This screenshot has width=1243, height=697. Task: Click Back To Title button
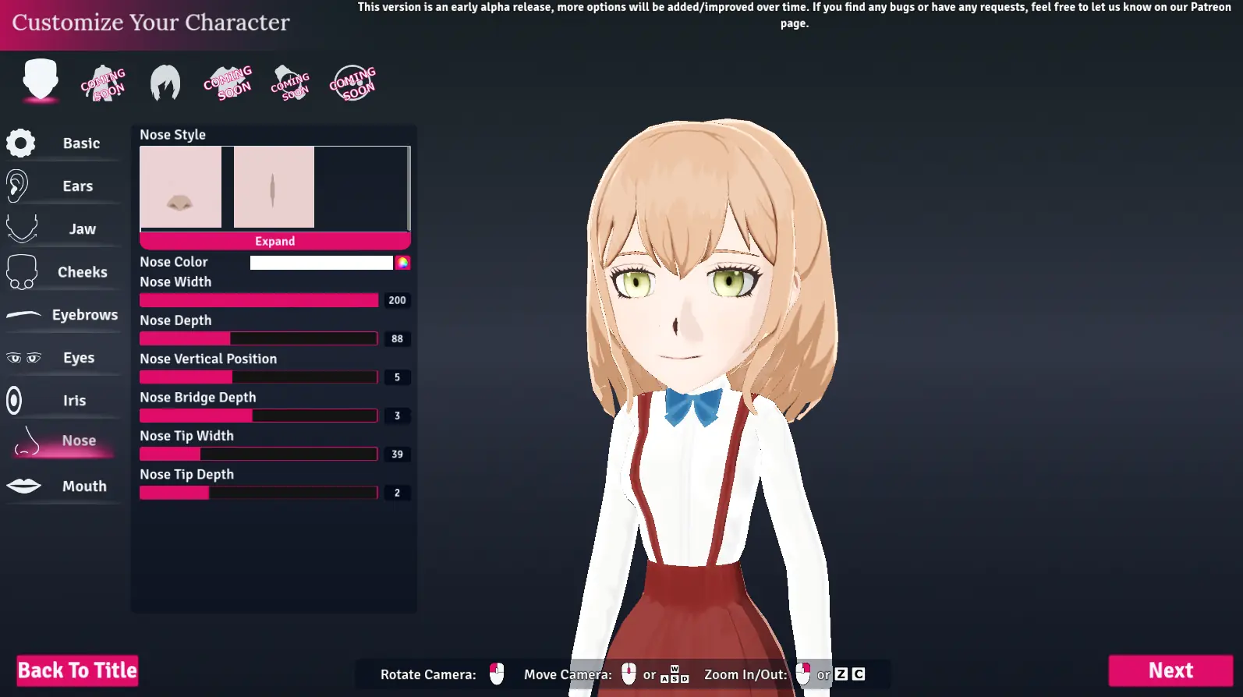click(x=77, y=670)
